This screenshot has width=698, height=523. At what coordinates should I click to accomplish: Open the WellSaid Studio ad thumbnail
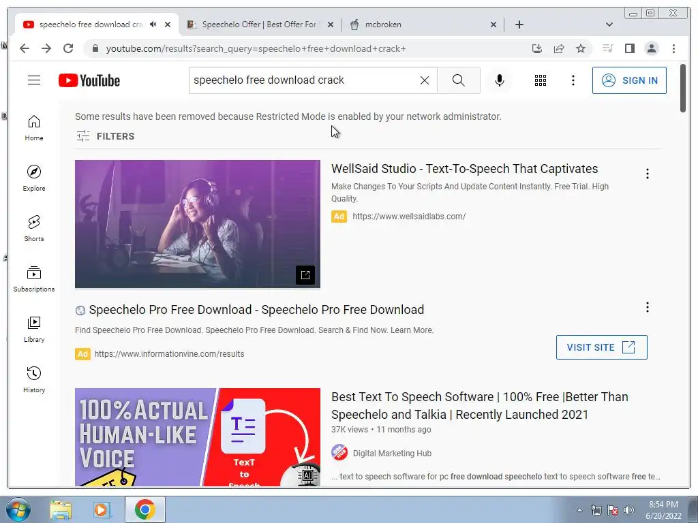pos(197,223)
